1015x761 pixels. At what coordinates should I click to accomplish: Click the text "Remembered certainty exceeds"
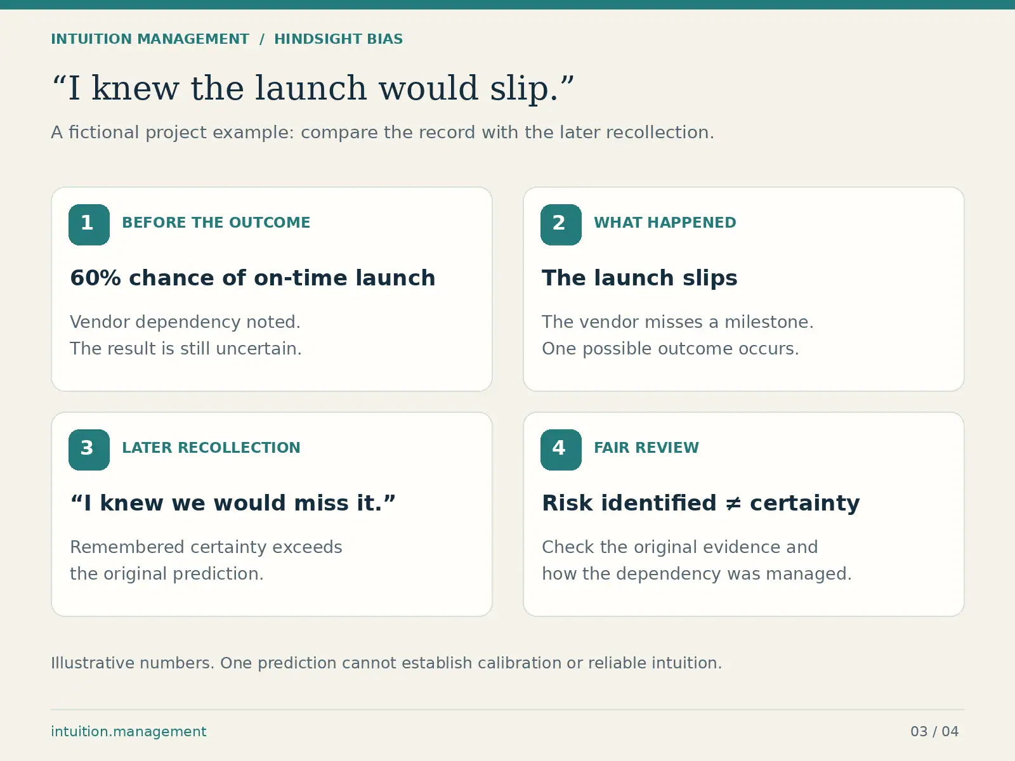206,547
